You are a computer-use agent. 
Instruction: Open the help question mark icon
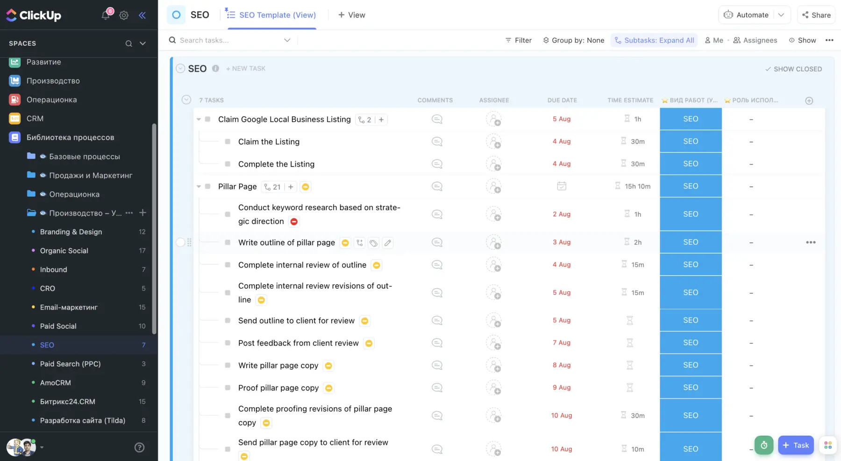139,447
